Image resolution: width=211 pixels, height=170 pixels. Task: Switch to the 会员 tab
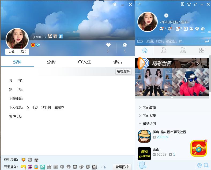click(x=118, y=62)
